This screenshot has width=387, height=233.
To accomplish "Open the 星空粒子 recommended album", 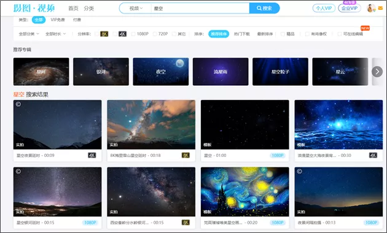I will (x=280, y=72).
